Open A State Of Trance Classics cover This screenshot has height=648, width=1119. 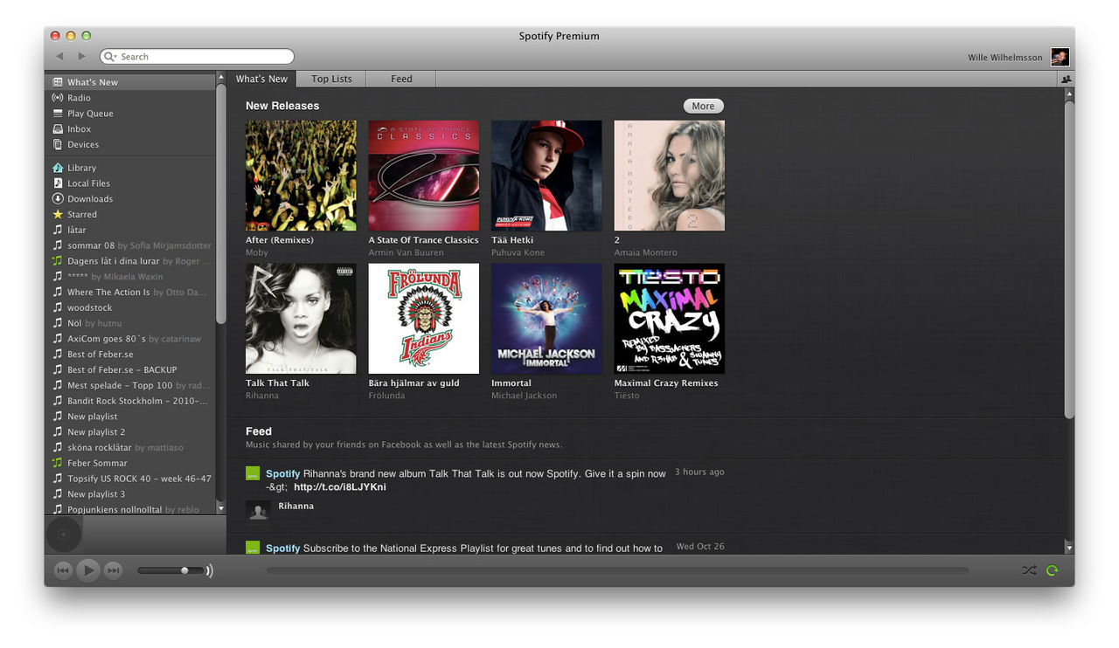click(423, 176)
